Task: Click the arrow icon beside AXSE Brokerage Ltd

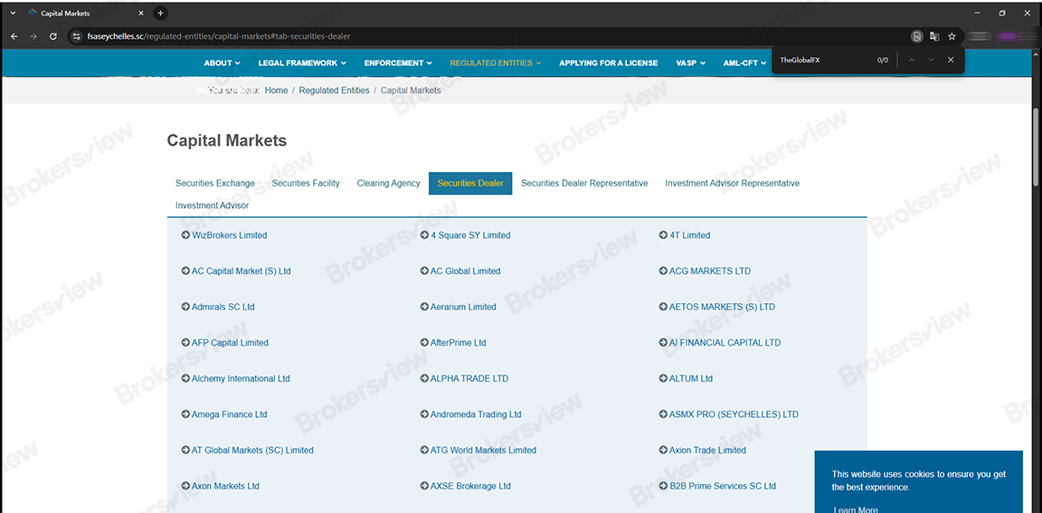Action: [424, 487]
